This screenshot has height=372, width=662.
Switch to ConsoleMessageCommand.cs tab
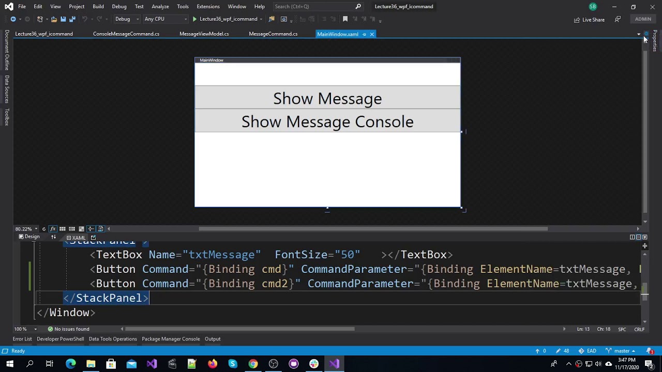pyautogui.click(x=126, y=34)
